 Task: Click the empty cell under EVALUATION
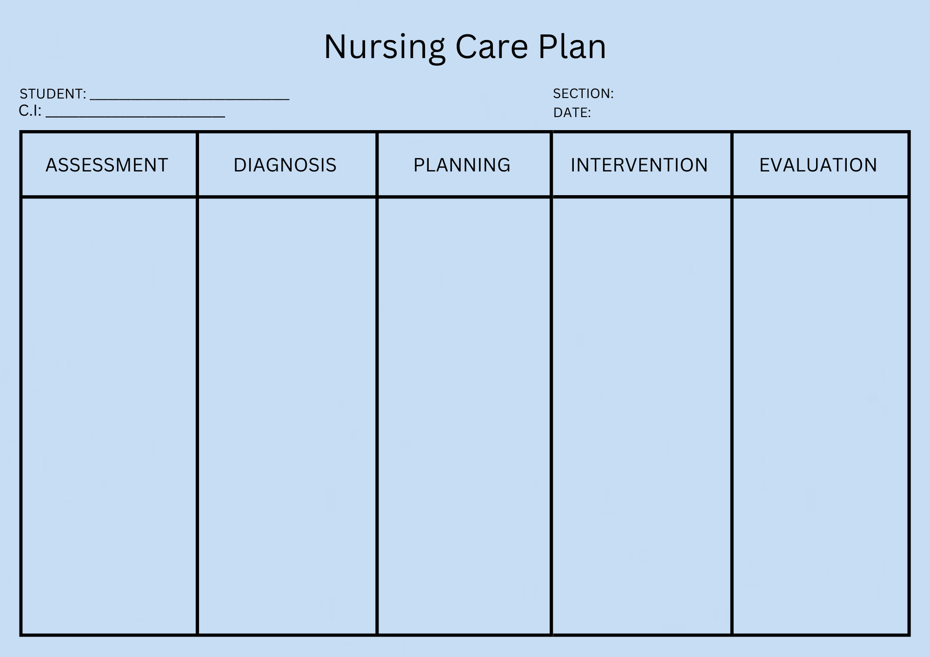pos(821,416)
